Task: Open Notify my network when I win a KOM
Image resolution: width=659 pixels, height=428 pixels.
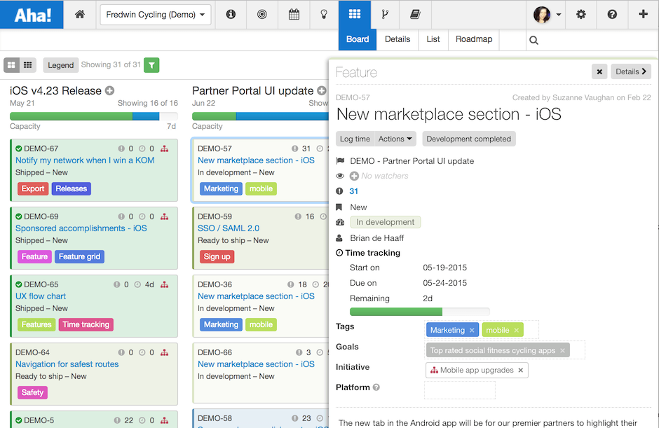Action: point(85,160)
